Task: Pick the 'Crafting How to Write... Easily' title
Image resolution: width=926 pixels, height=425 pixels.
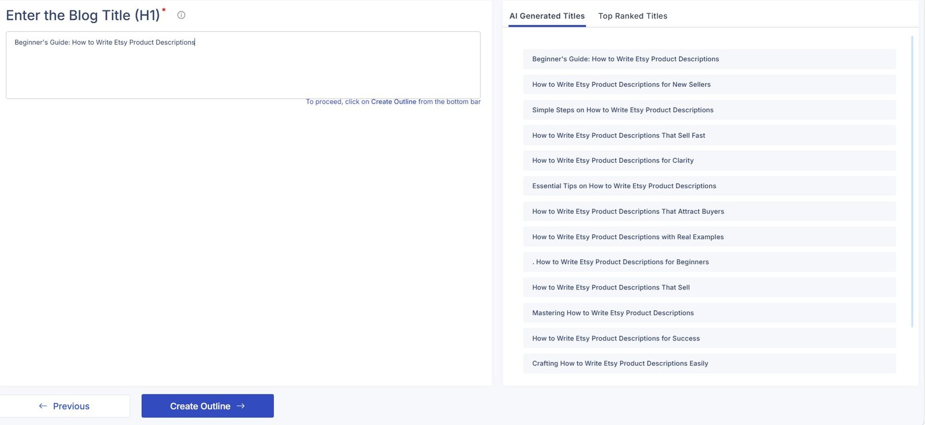Action: pyautogui.click(x=710, y=364)
